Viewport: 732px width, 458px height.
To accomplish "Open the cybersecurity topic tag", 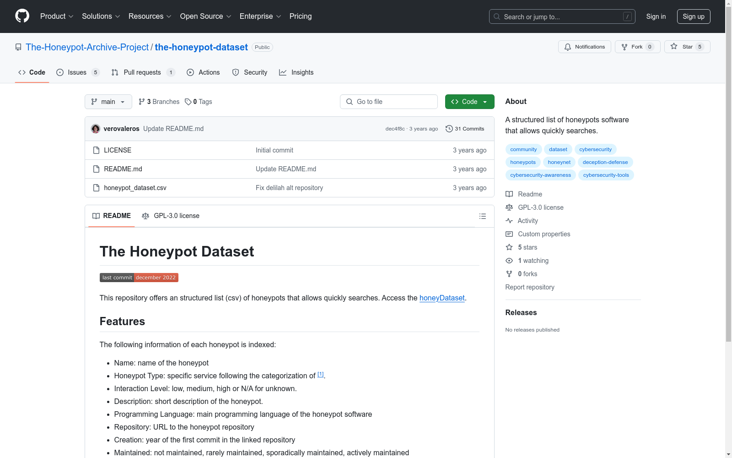I will (596, 149).
